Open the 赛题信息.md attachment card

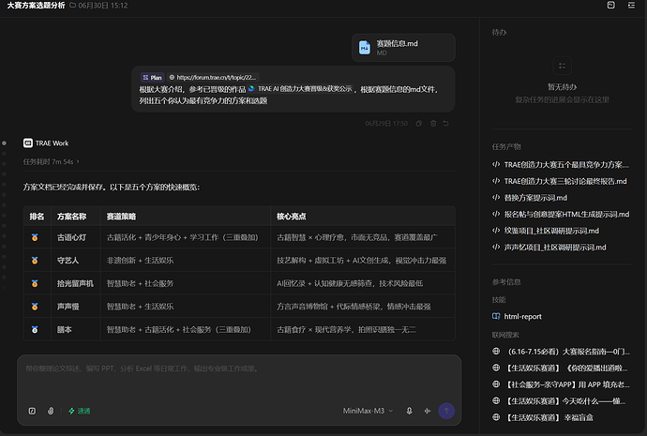pyautogui.click(x=403, y=48)
